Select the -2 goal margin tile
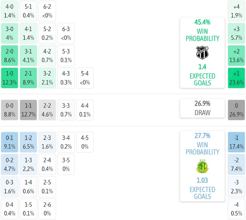The image size is (246, 220). pos(236,164)
